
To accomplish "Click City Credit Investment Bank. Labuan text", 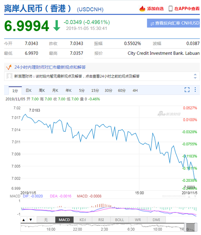I will coord(164,53).
